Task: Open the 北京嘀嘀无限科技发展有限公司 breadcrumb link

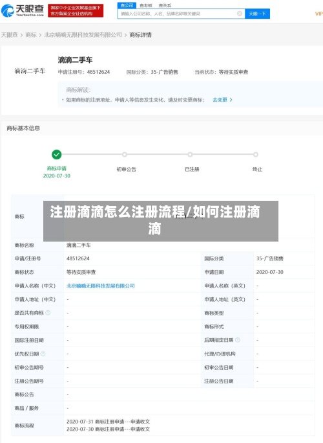Action: click(x=83, y=35)
